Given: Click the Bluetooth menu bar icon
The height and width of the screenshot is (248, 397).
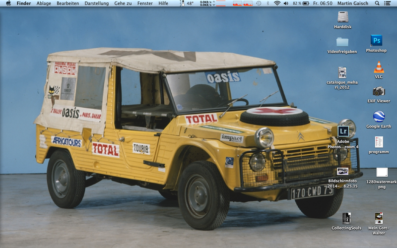Looking at the screenshot, I should tap(268, 3).
